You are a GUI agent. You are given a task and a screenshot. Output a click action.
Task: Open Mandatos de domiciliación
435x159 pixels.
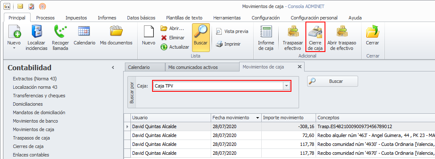pos(39,112)
